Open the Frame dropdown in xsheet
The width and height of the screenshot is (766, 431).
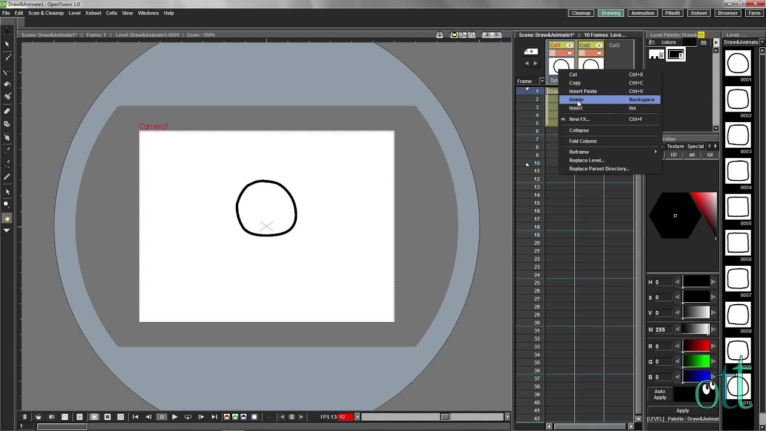[x=542, y=81]
